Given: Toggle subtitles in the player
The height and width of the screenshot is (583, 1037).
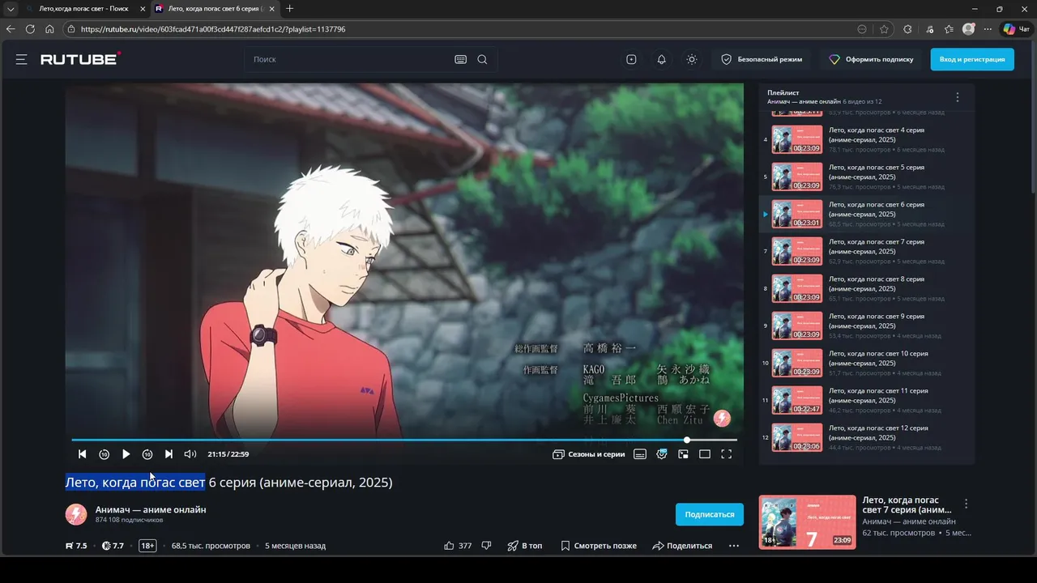Looking at the screenshot, I should (x=640, y=454).
